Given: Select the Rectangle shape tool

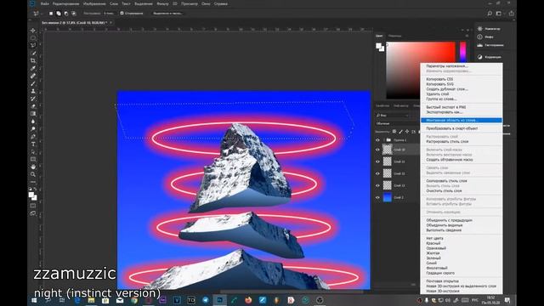Looking at the screenshot, I should click(33, 159).
